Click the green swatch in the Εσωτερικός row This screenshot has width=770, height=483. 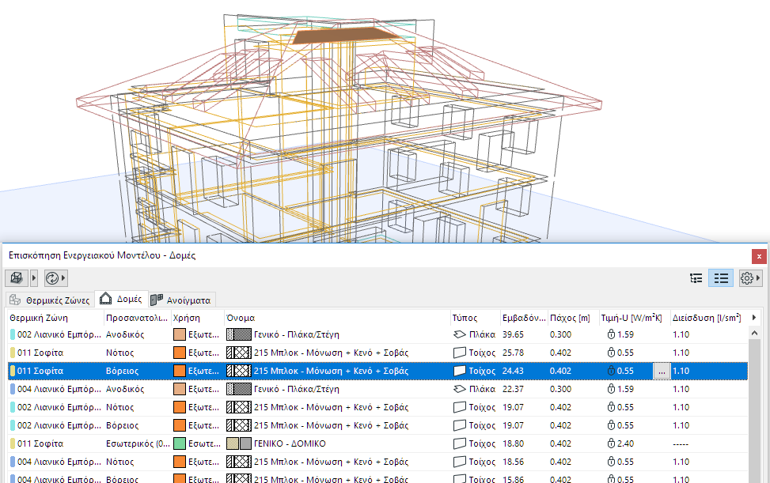[x=179, y=444]
